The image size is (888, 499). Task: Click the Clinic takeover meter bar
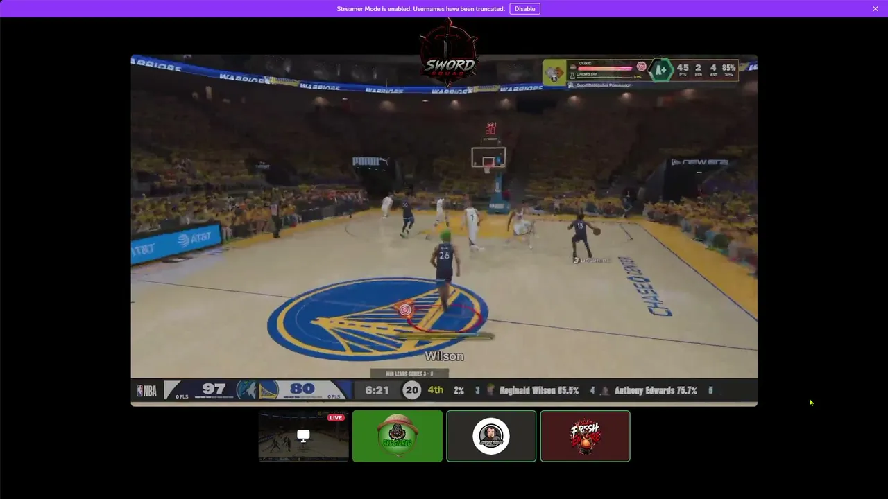point(606,69)
